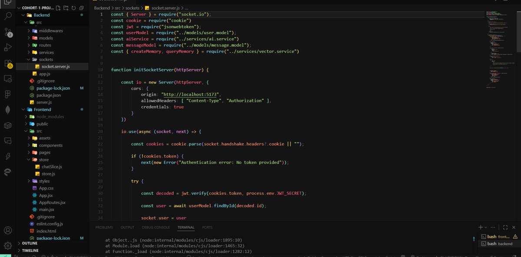Click 'Backend' breadcrumb segment

102,8
